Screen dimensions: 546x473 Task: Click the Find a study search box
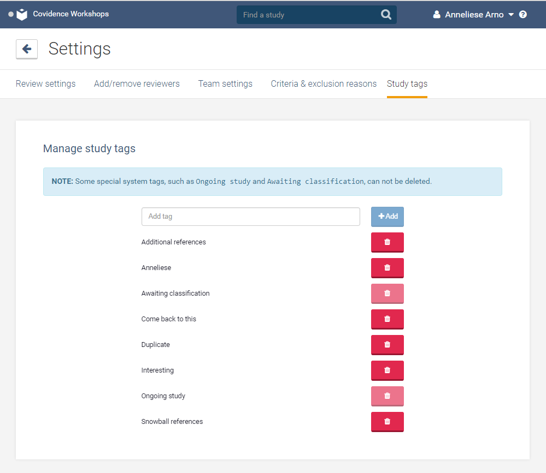(316, 15)
